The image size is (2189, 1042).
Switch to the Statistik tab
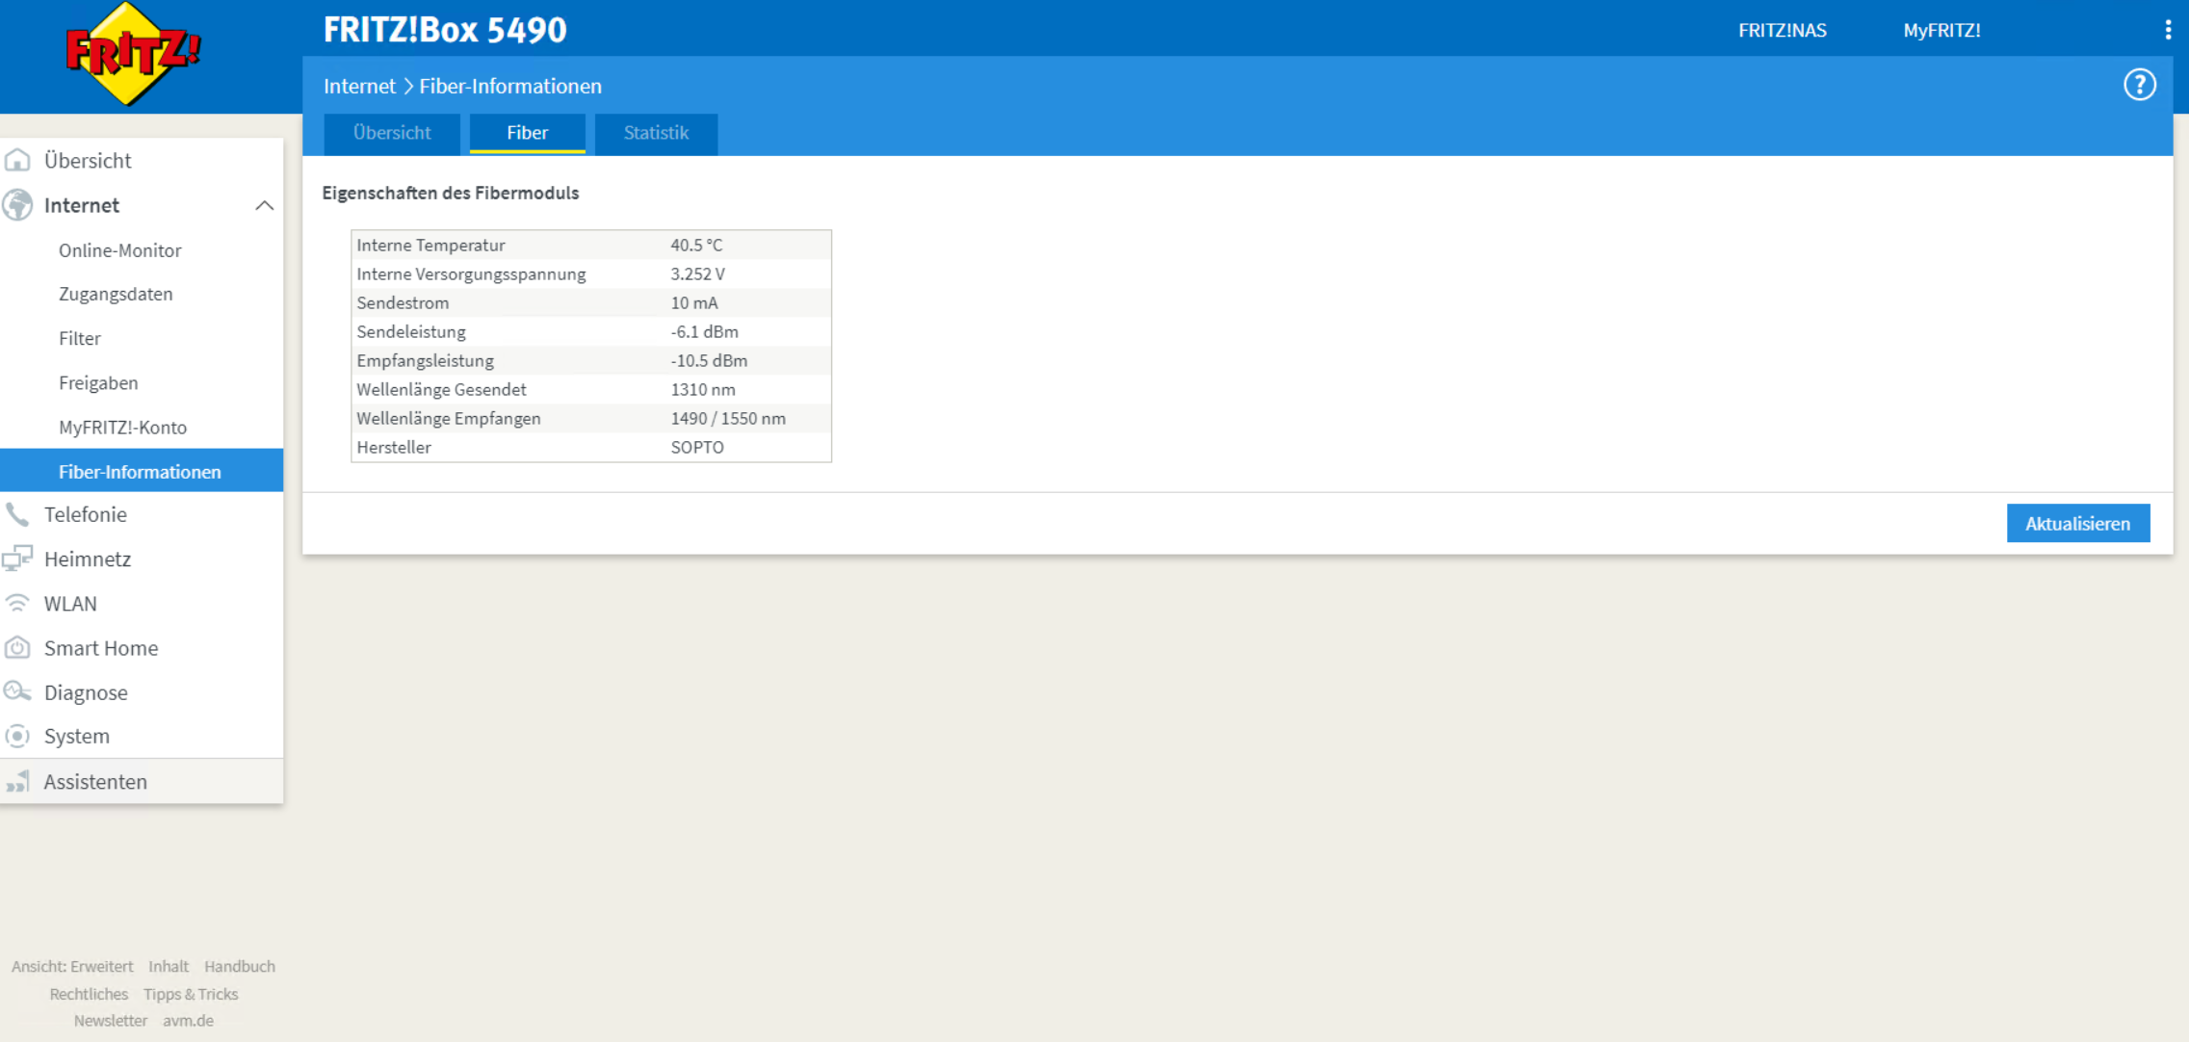tap(655, 133)
